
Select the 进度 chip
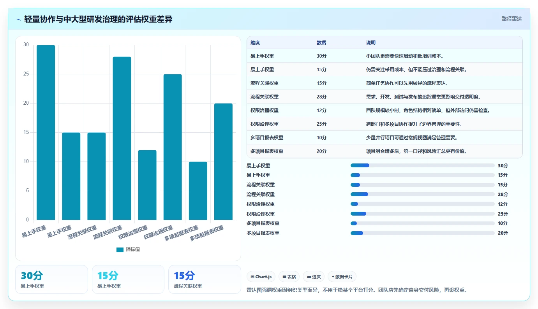click(x=314, y=277)
